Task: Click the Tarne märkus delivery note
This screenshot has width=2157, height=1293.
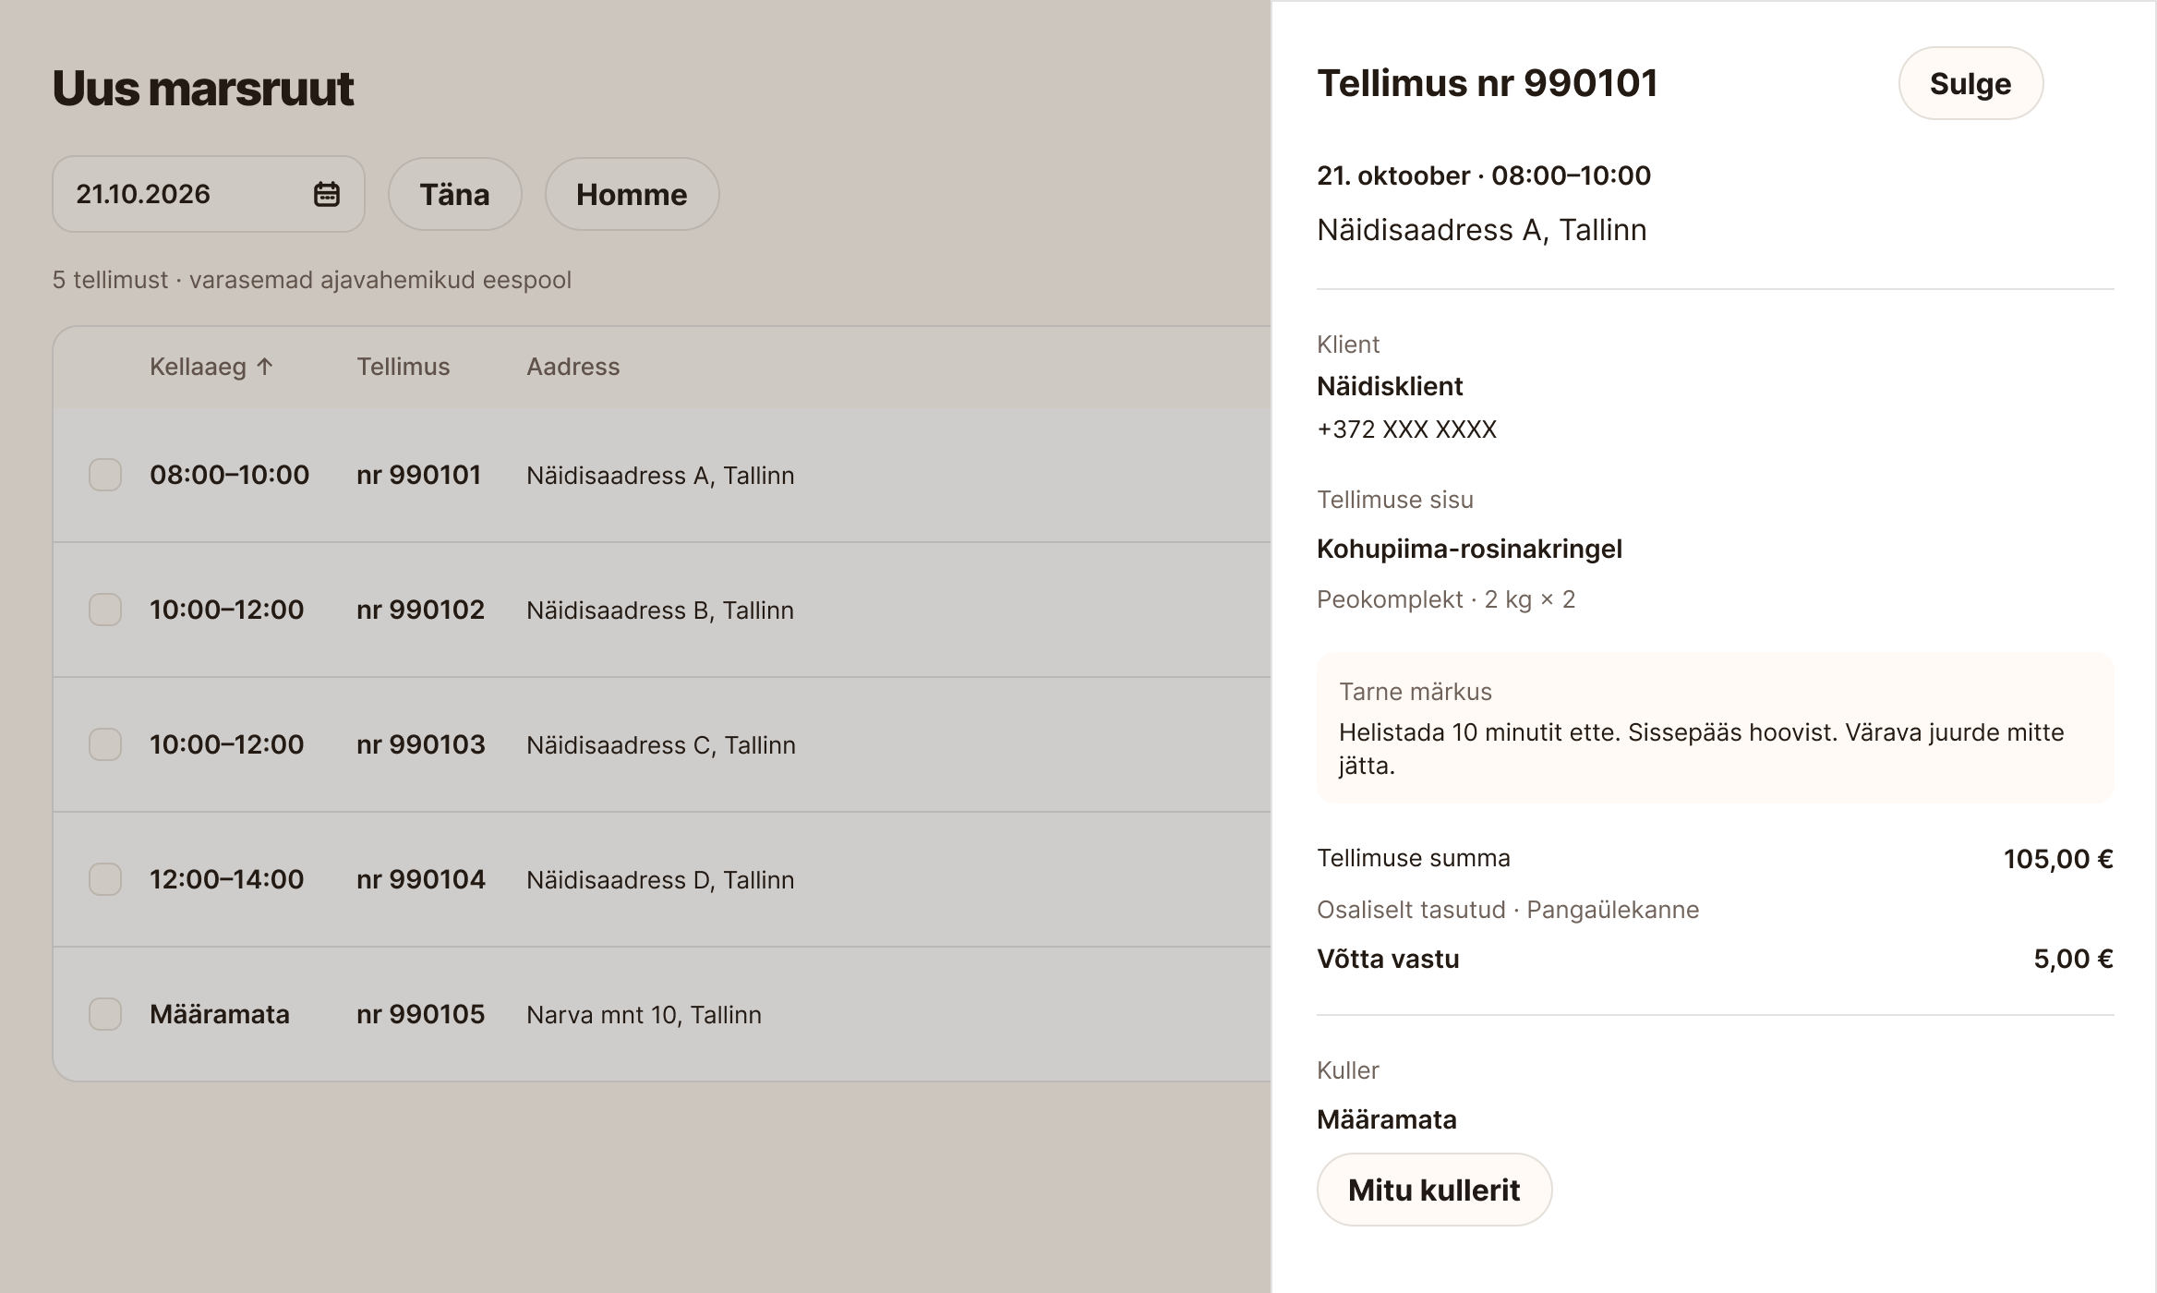Action: [x=1715, y=728]
